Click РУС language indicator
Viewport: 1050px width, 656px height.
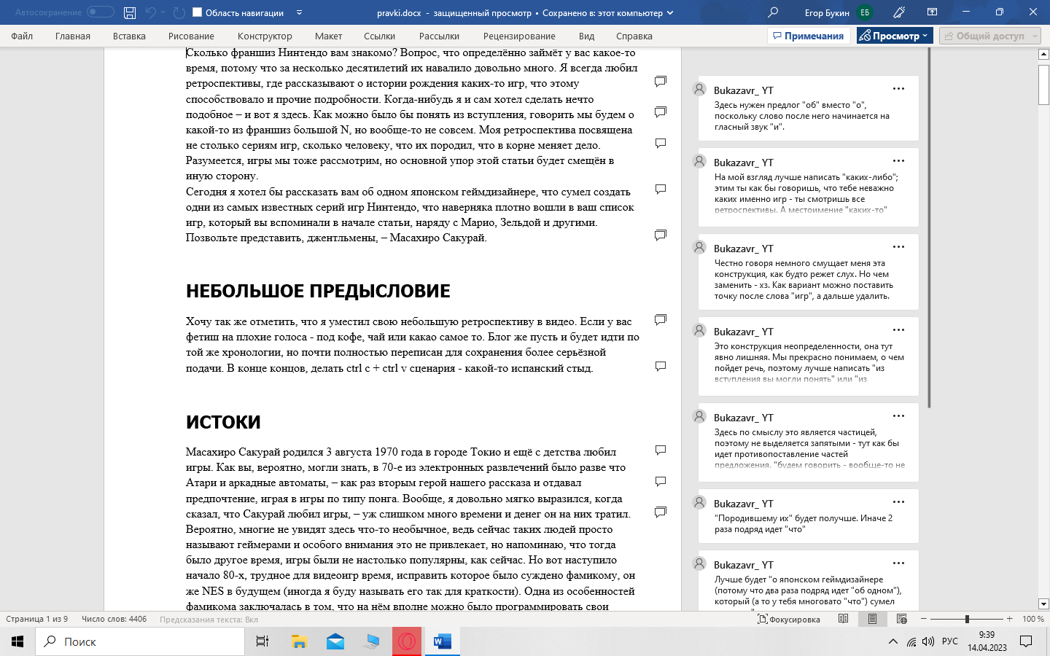(950, 641)
